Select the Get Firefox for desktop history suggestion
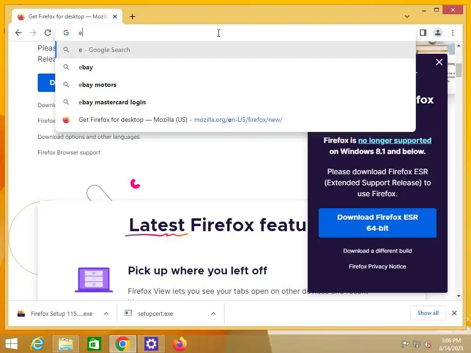Viewport: 471px width, 353px height. point(235,120)
